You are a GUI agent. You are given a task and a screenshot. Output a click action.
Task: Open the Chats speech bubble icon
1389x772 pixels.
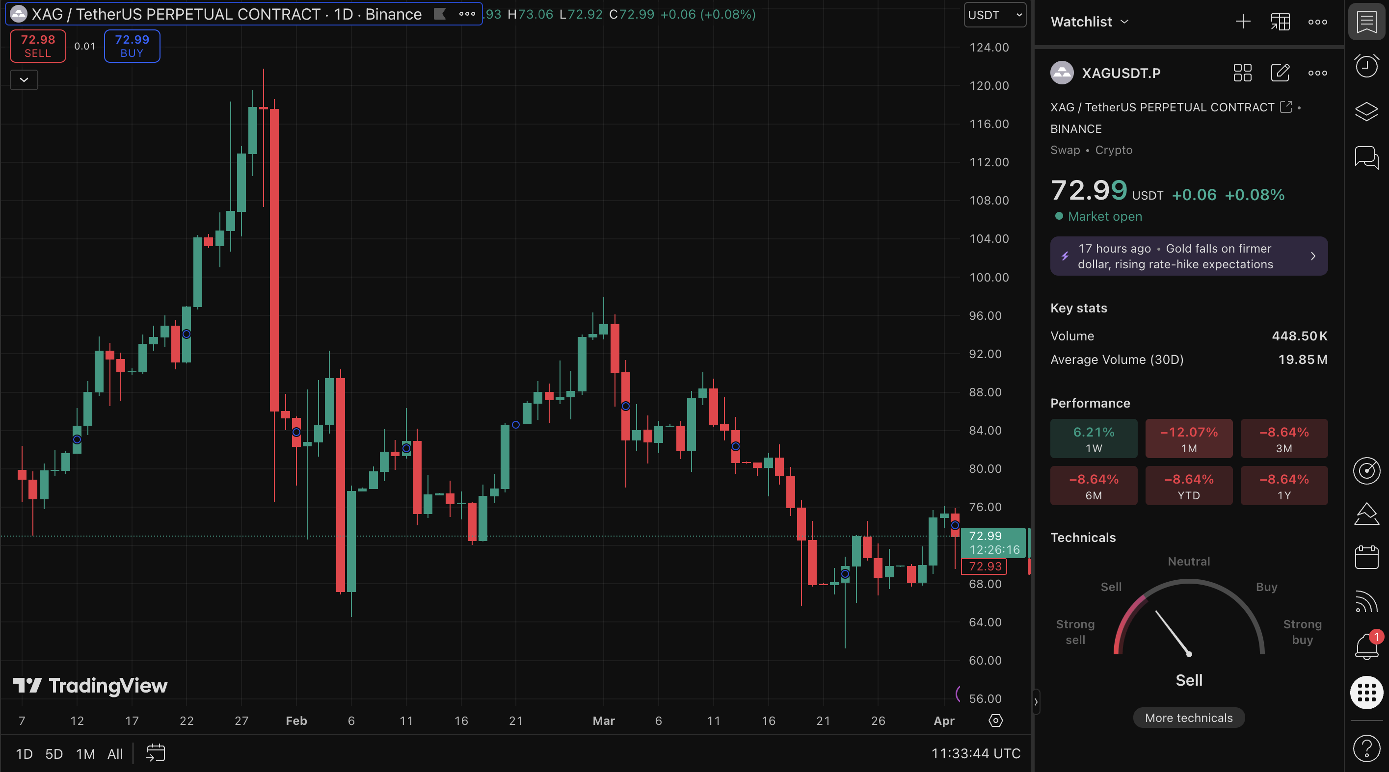pyautogui.click(x=1366, y=157)
